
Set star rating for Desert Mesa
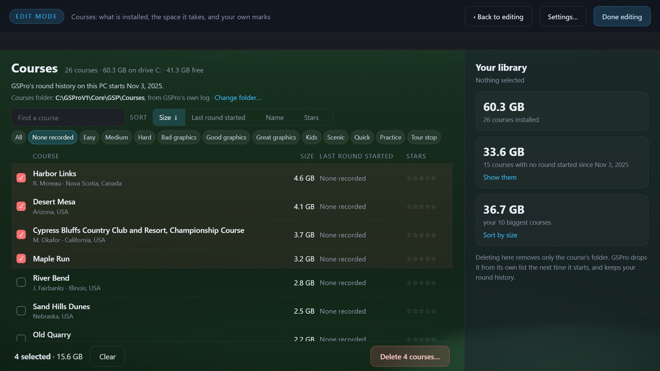421,207
